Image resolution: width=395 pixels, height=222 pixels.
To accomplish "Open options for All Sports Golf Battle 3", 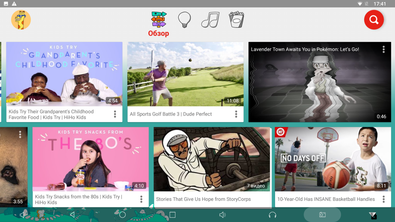I will [236, 114].
